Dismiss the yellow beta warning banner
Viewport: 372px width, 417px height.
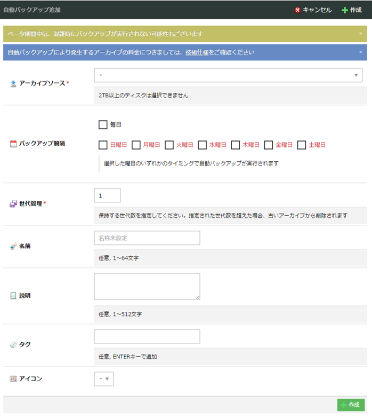[x=360, y=34]
